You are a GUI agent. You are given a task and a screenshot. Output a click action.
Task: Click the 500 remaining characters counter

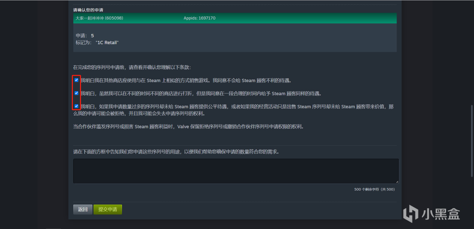[x=374, y=189]
